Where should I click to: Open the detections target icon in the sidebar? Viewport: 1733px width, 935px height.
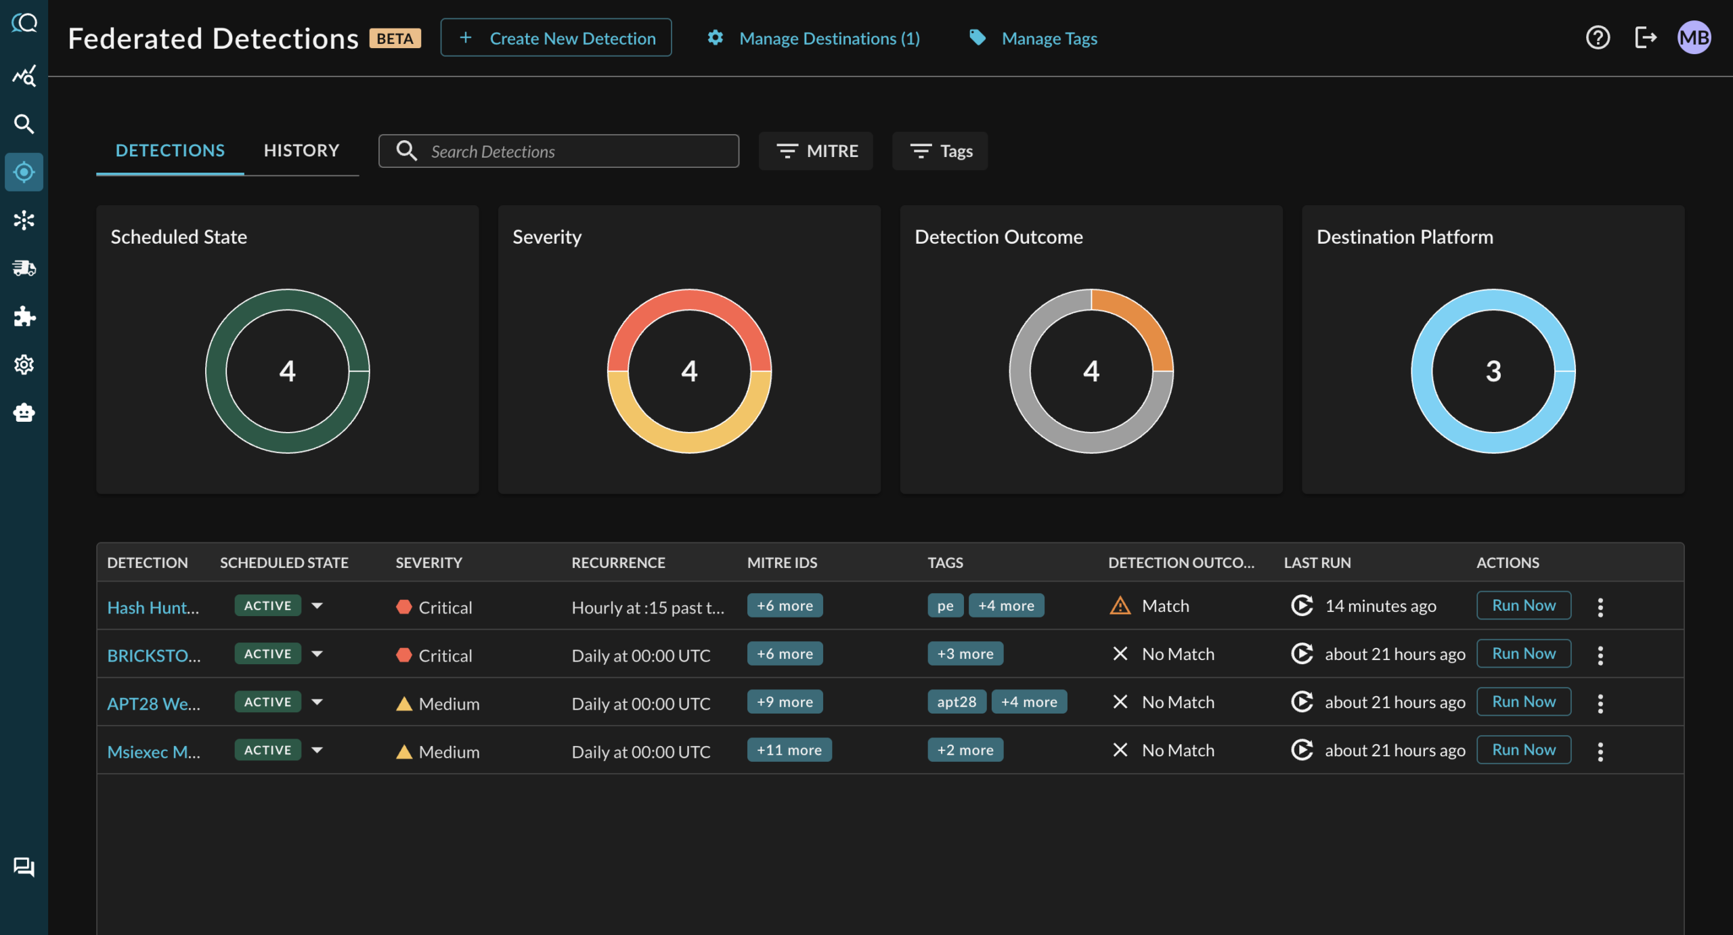(24, 172)
